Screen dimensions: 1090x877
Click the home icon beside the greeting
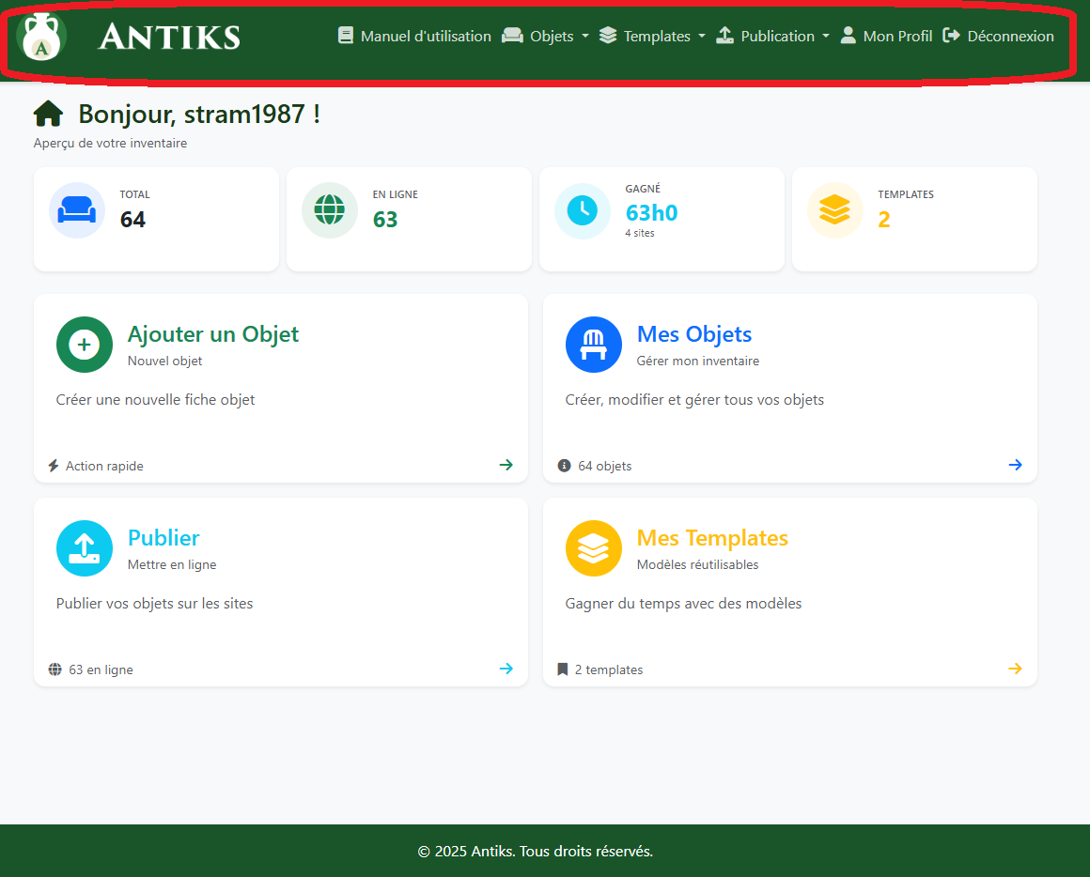[48, 113]
